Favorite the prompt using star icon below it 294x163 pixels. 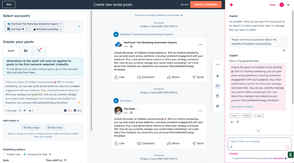(284, 50)
